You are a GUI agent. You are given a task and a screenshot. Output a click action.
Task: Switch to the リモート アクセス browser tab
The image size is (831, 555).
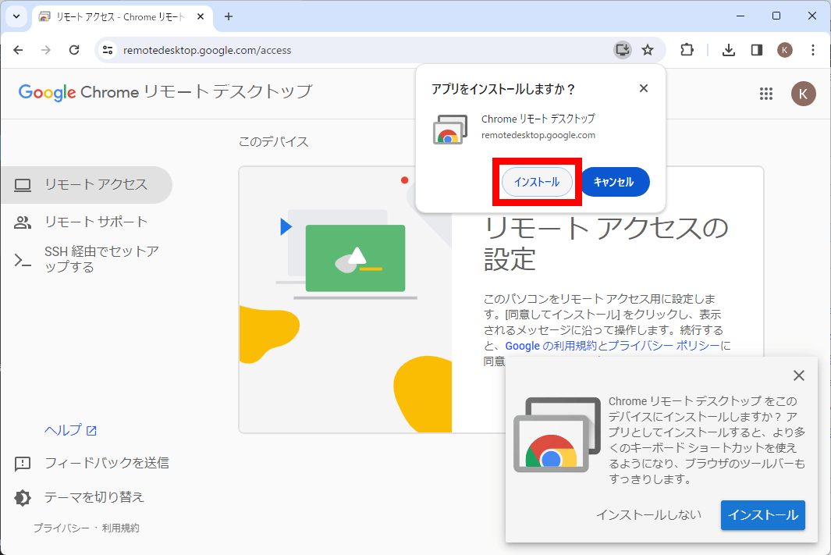(x=109, y=16)
